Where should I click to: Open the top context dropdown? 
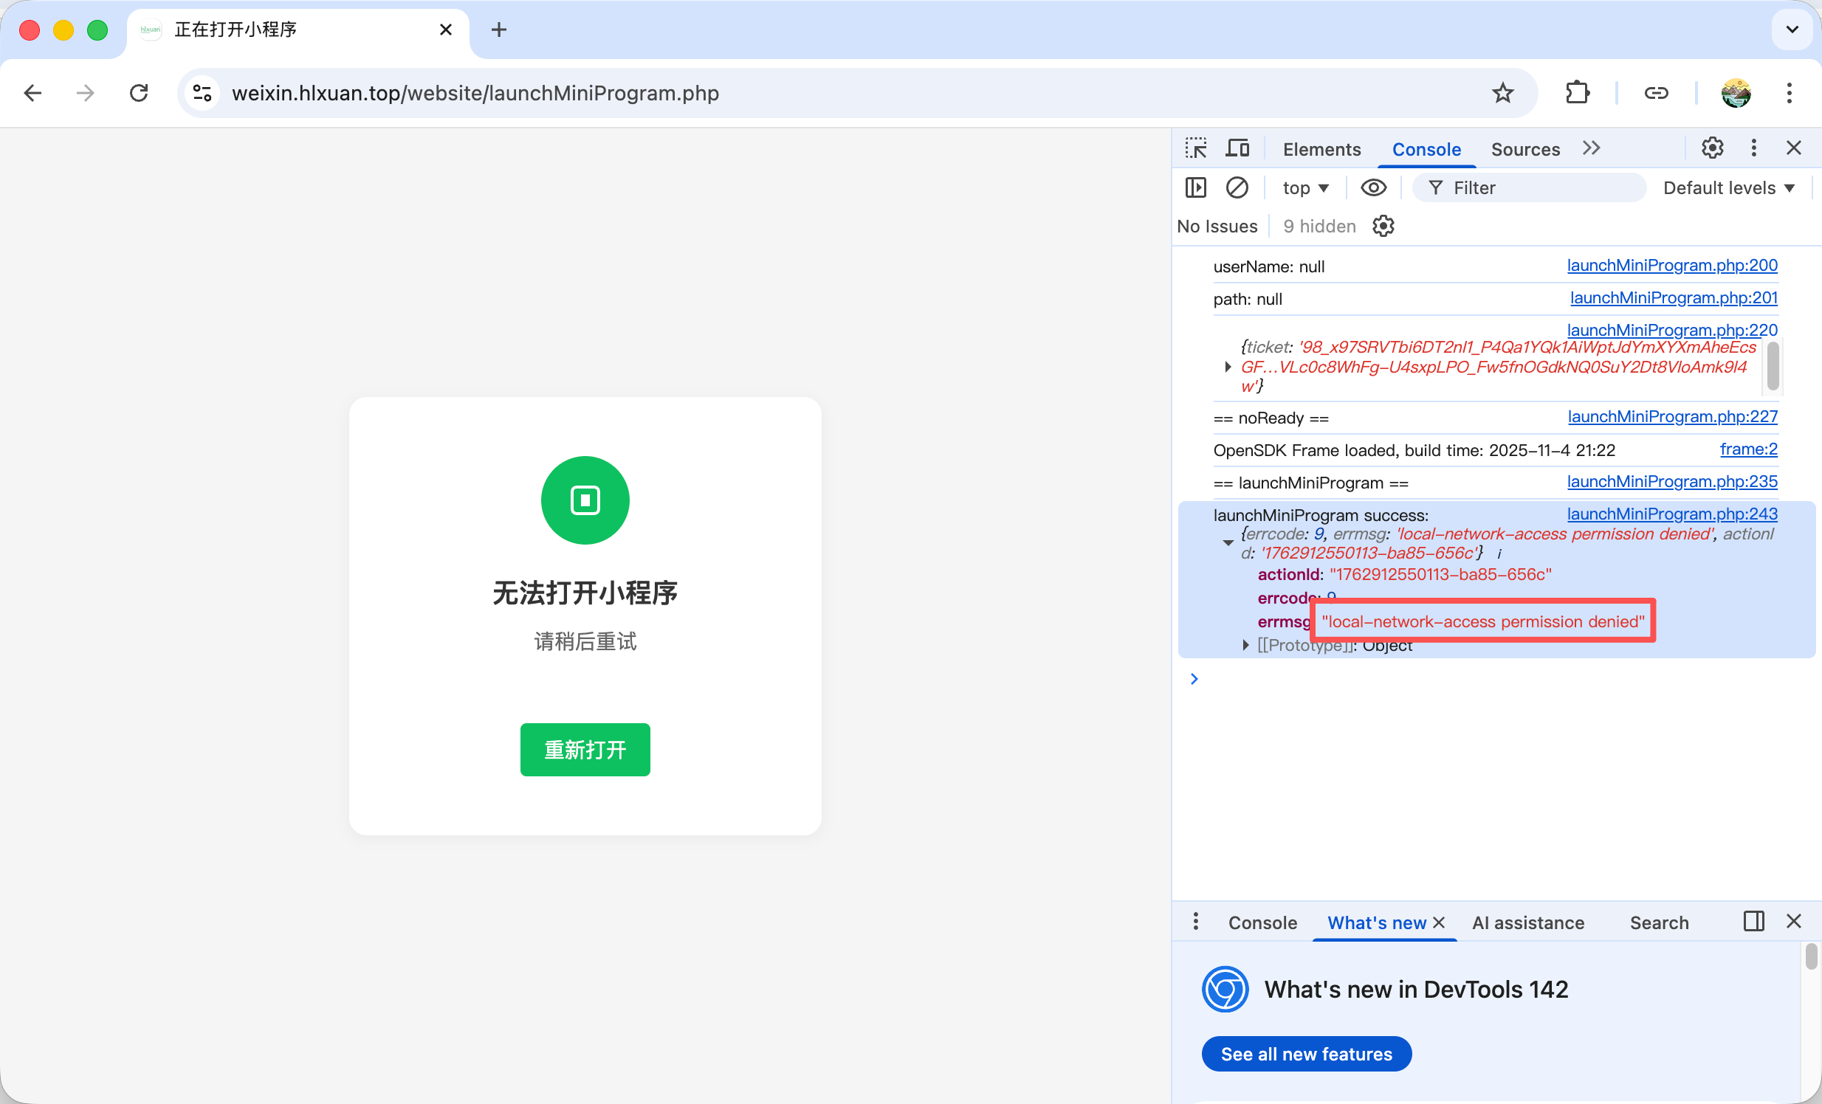[x=1305, y=187]
